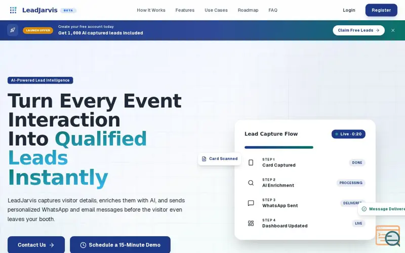The width and height of the screenshot is (405, 253).
Task: Click the LeadJarvis grid logo icon
Action: [13, 10]
